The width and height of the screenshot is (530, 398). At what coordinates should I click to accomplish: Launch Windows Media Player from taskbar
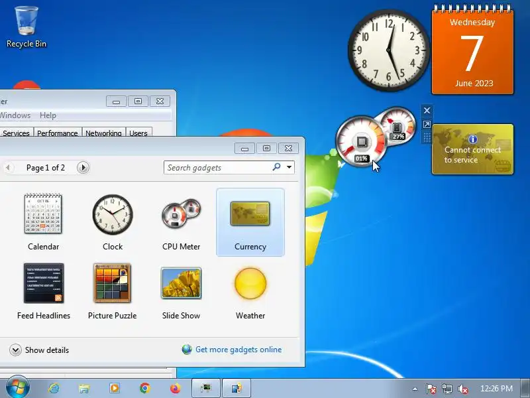(x=114, y=388)
